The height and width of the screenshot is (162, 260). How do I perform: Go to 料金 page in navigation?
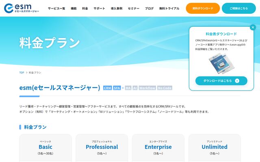pos(85,9)
